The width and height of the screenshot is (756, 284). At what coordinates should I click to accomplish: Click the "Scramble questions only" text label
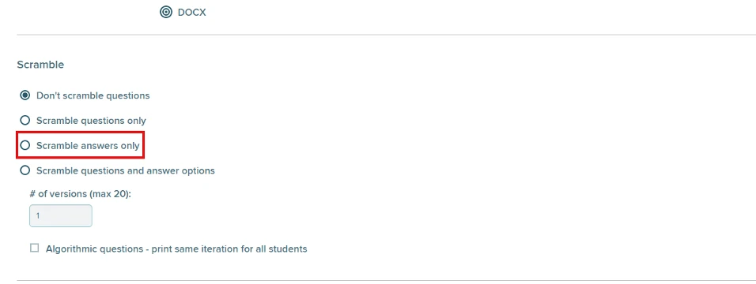(x=91, y=121)
